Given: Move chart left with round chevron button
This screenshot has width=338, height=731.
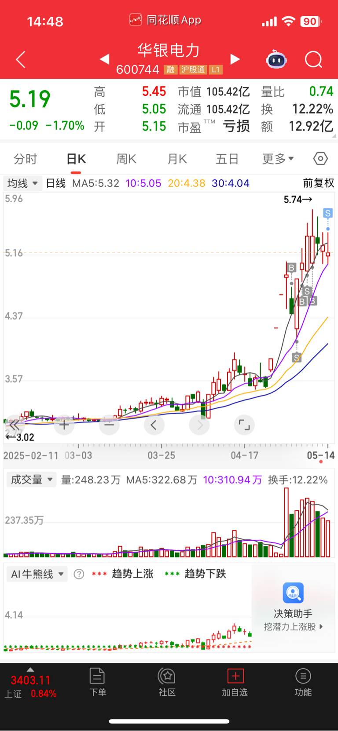Looking at the screenshot, I should [154, 425].
